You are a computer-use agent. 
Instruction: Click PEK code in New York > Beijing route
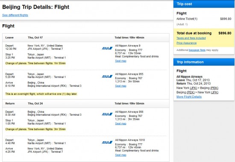[x=214, y=88]
